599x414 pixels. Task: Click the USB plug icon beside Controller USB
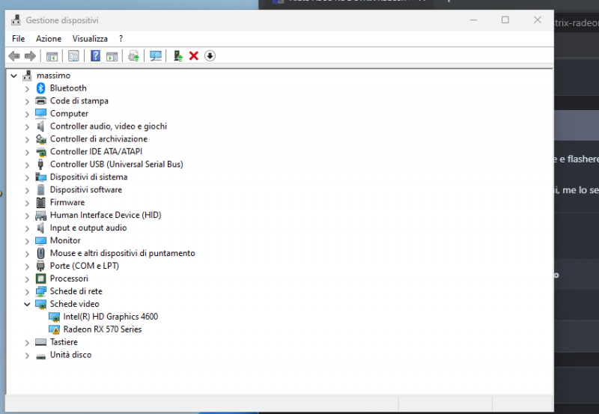tap(41, 164)
